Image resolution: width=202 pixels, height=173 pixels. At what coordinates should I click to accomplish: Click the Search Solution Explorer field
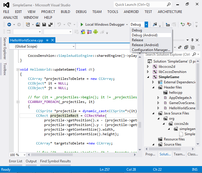point(168,54)
